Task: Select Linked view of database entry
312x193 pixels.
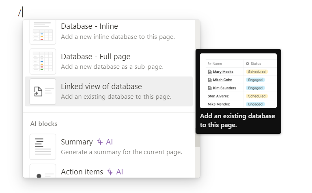Action: coord(118,91)
